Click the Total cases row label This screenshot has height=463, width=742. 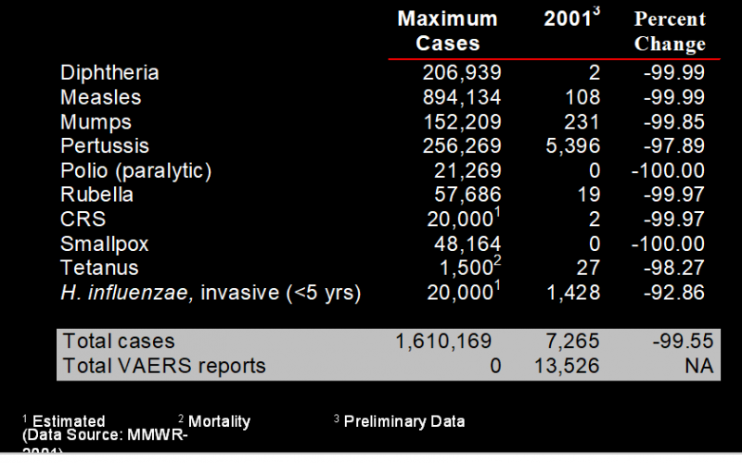tap(118, 342)
